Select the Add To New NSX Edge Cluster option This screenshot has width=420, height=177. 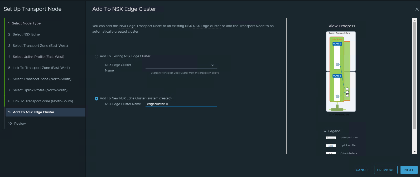96,98
